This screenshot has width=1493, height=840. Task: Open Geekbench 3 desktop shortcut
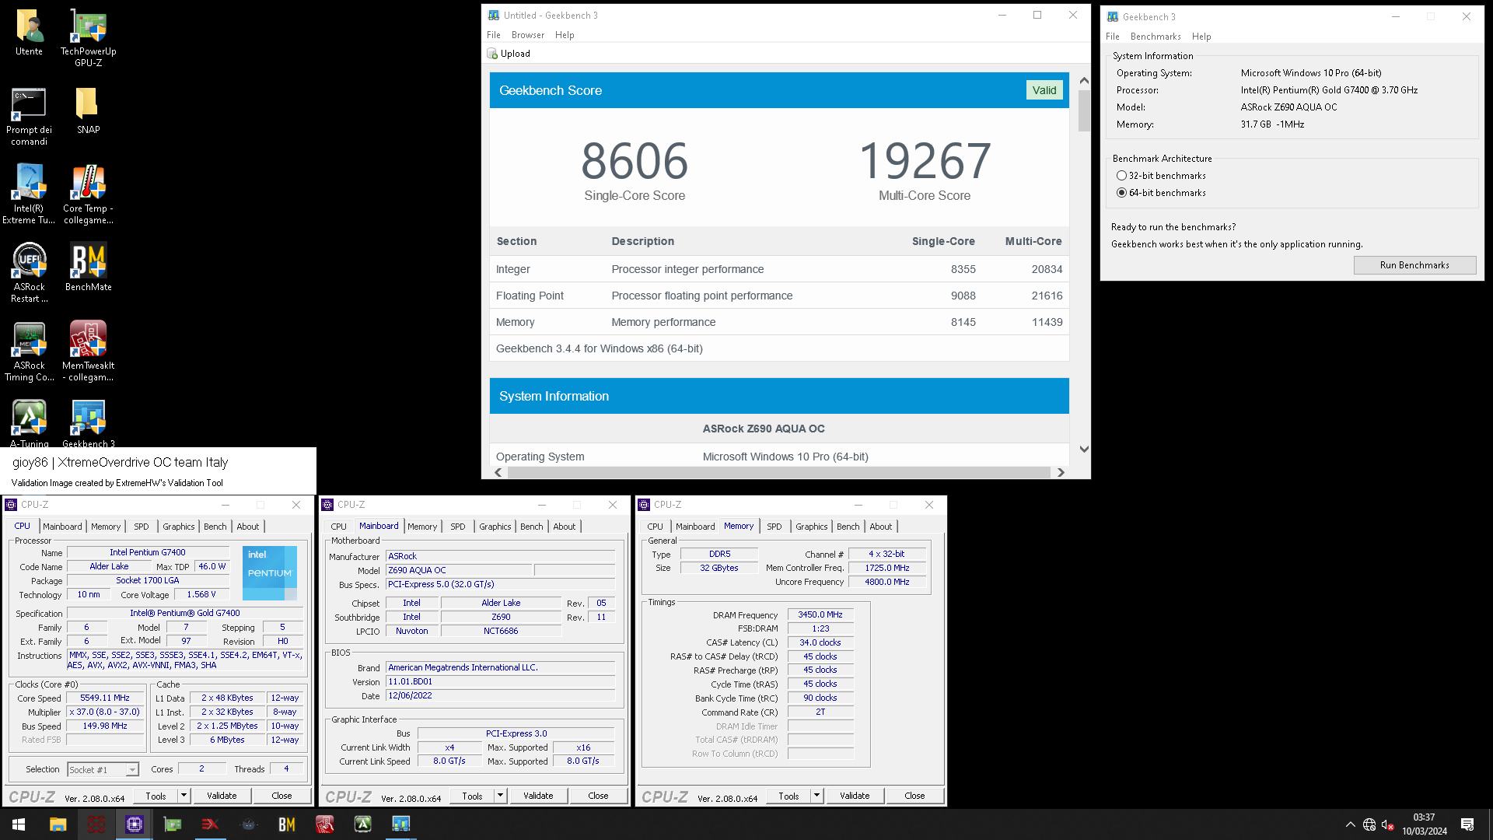coord(88,424)
